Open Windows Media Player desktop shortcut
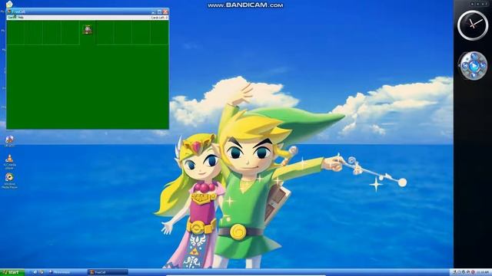 (9, 181)
